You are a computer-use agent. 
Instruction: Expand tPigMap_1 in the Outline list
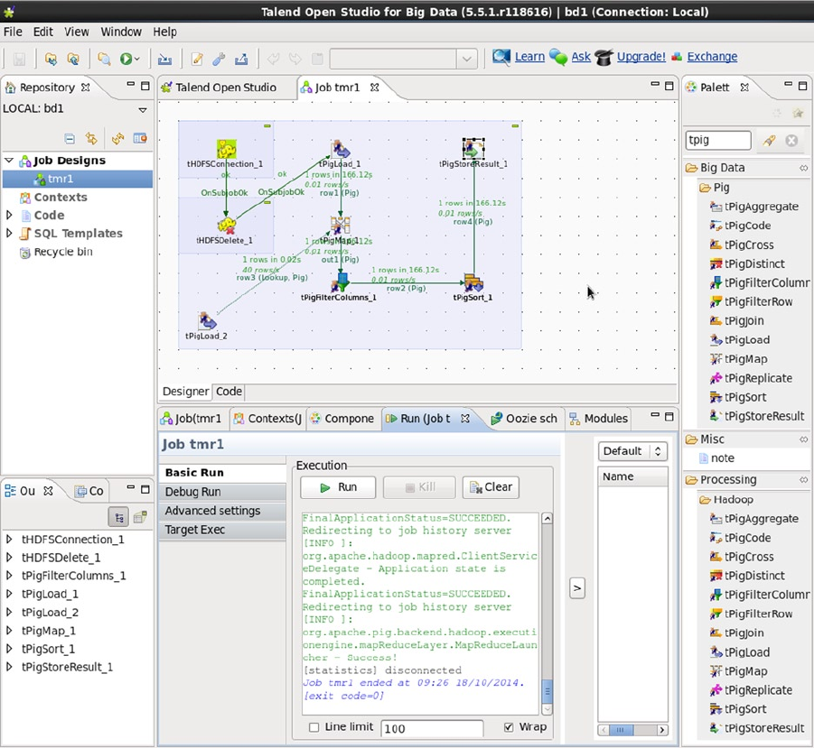(10, 631)
